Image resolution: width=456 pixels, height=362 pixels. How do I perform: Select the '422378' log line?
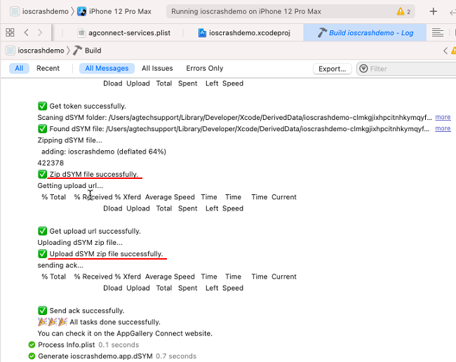[x=51, y=163]
